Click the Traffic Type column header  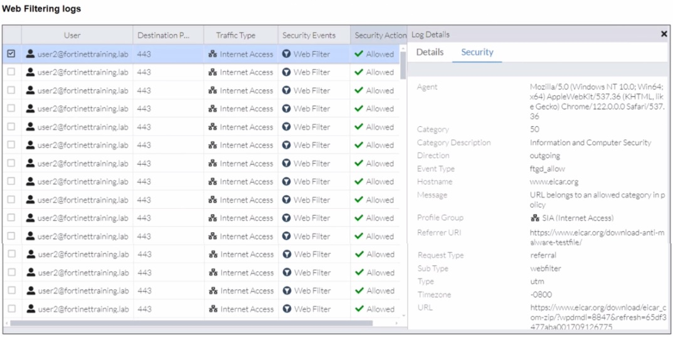click(236, 35)
